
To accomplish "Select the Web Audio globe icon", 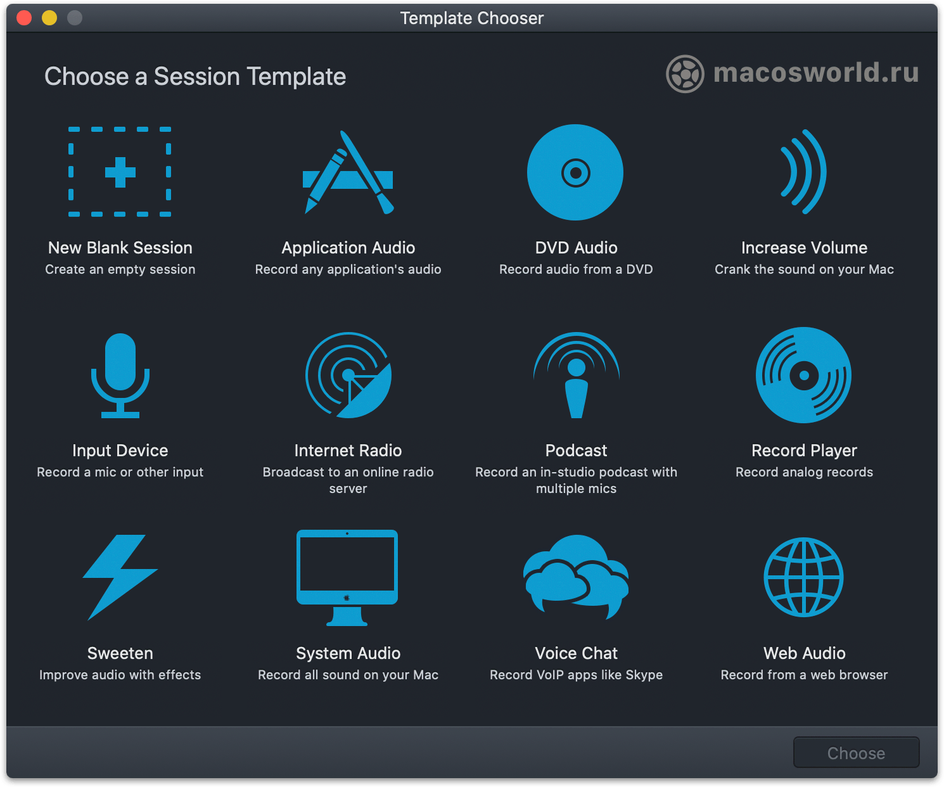I will click(803, 578).
